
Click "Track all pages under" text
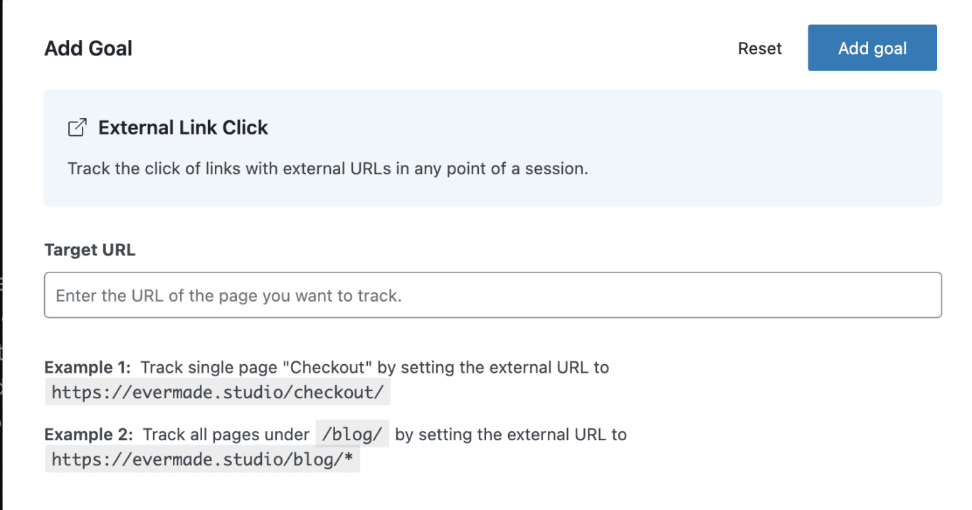click(226, 435)
